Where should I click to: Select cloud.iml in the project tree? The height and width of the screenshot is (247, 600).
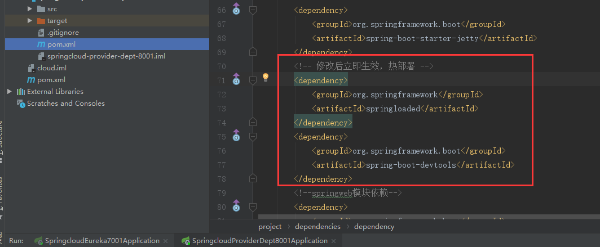pos(52,68)
